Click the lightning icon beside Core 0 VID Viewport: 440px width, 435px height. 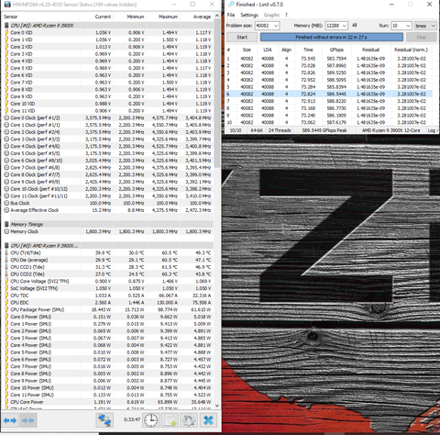pos(6,32)
